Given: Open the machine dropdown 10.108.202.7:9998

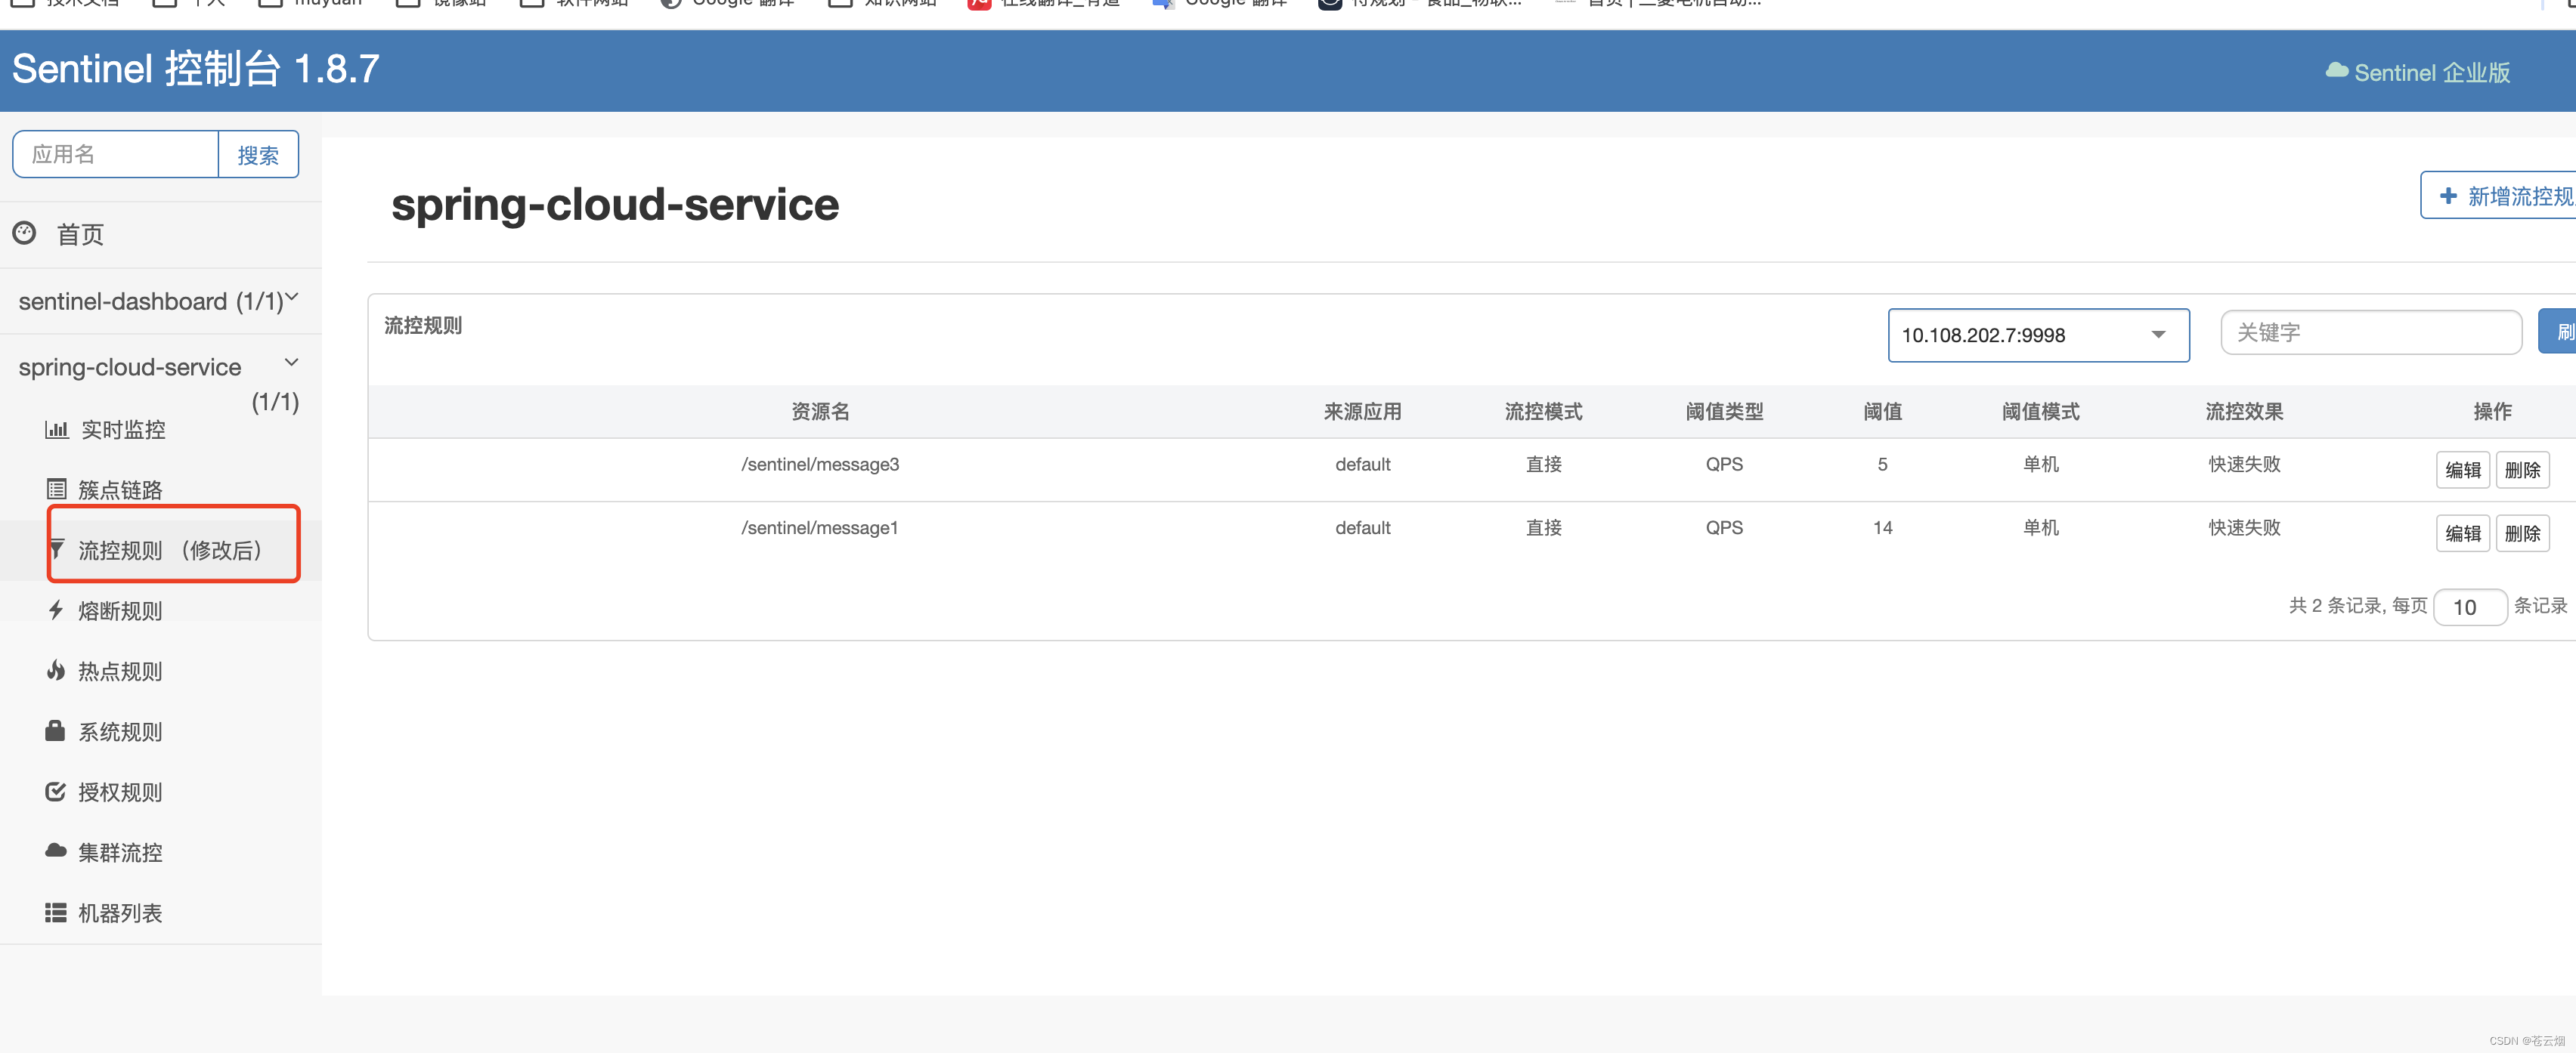Looking at the screenshot, I should click(2038, 335).
